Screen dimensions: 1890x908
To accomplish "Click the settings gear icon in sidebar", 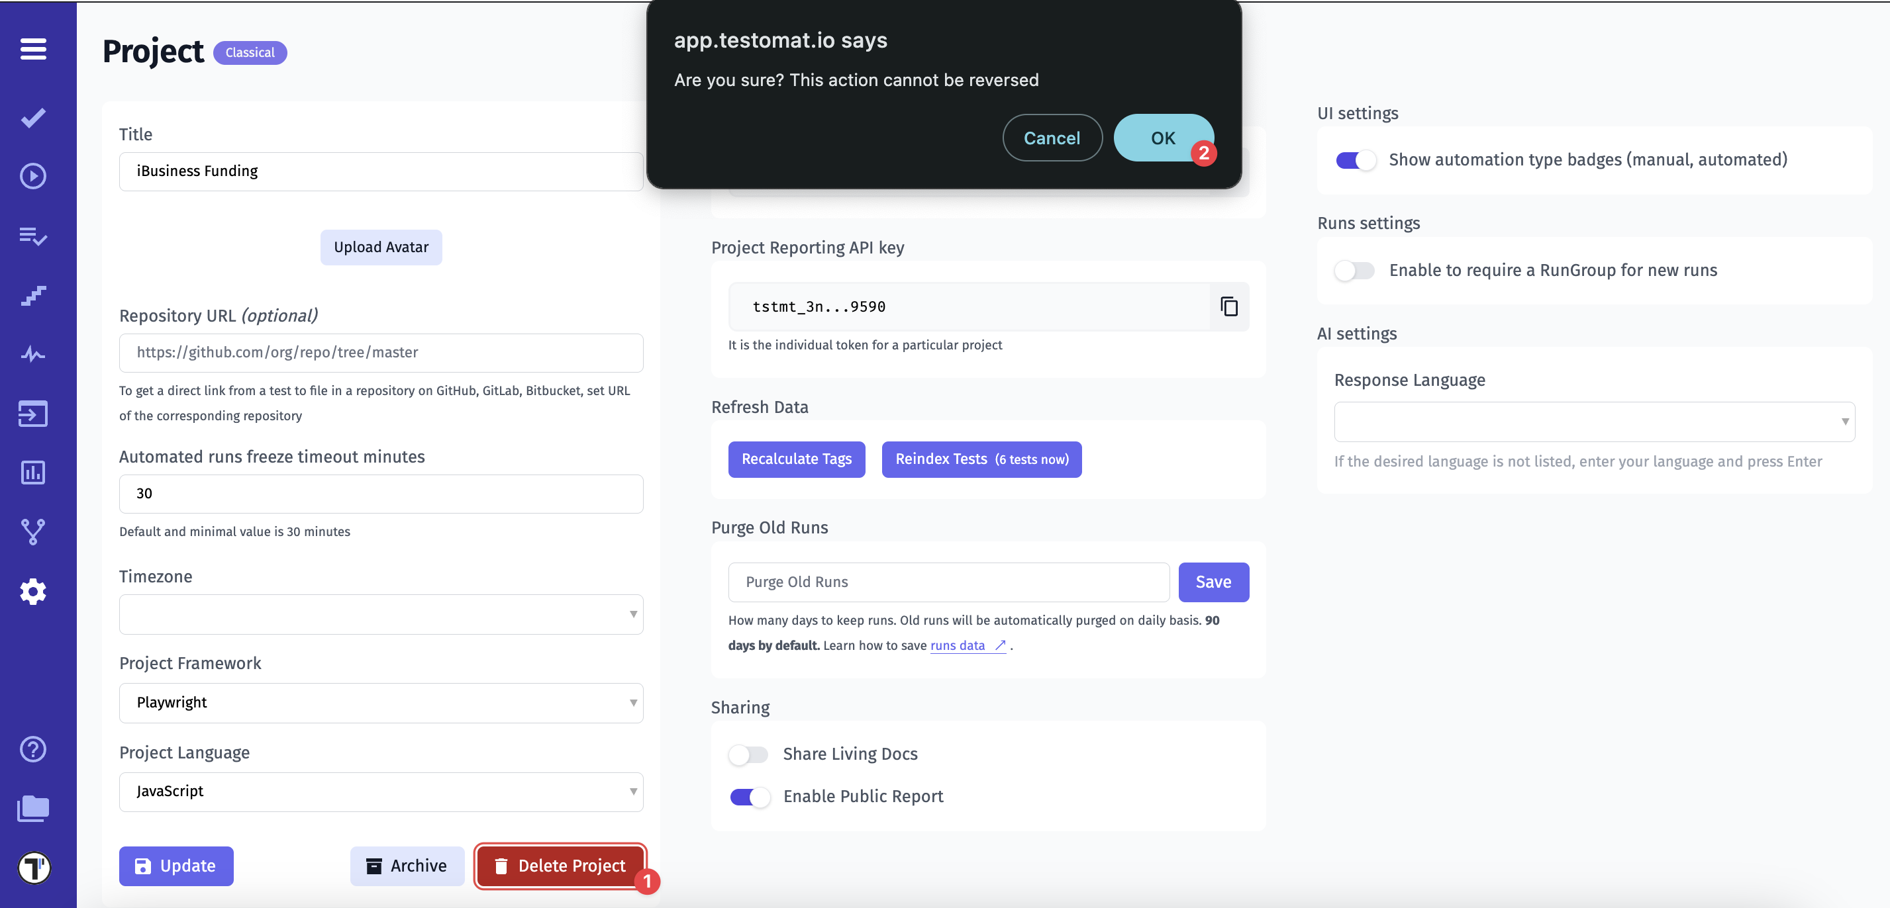I will coord(32,590).
